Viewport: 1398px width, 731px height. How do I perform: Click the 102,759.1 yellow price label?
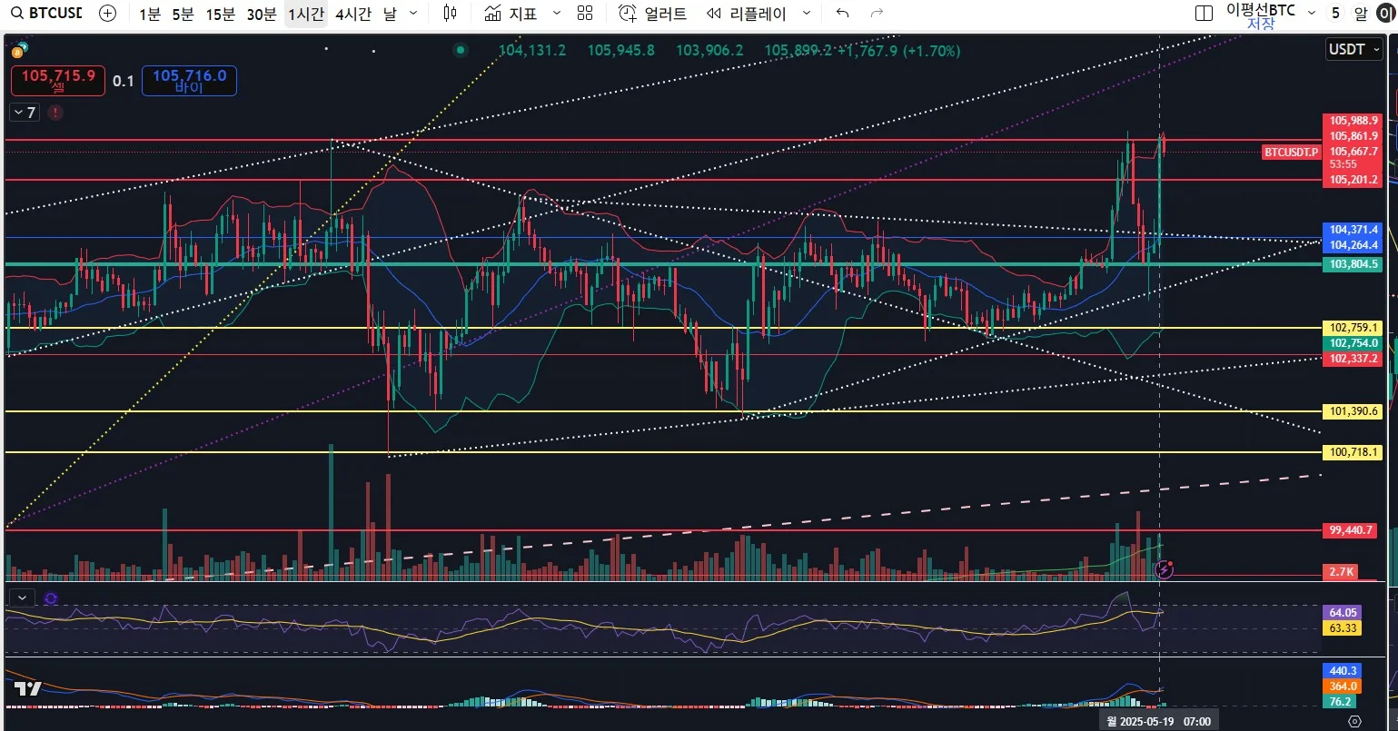[x=1353, y=327]
